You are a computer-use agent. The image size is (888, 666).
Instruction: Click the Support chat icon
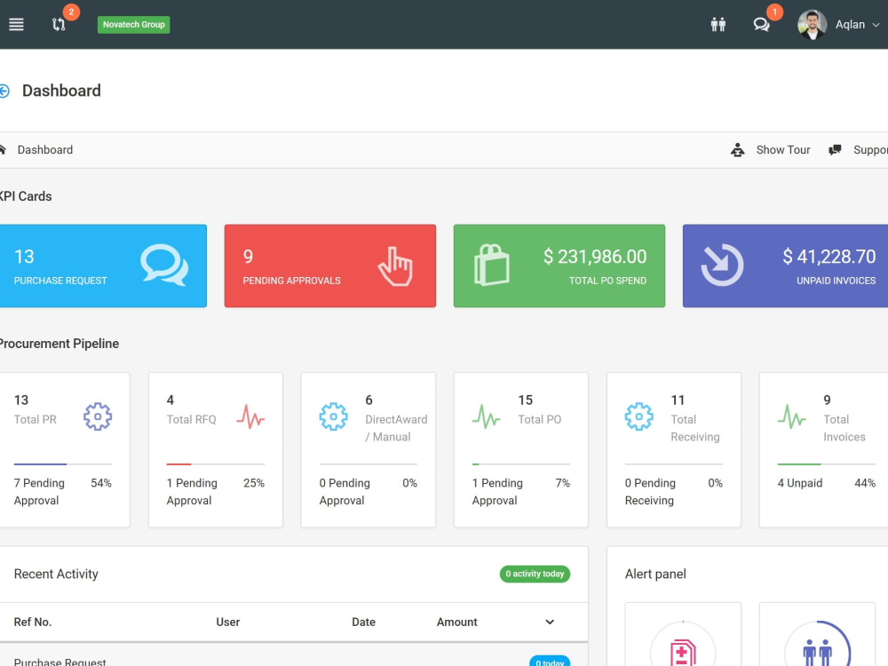pos(835,149)
